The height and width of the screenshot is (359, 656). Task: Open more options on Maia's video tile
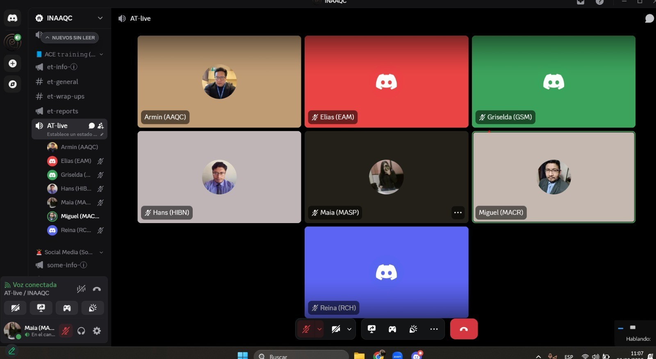458,212
